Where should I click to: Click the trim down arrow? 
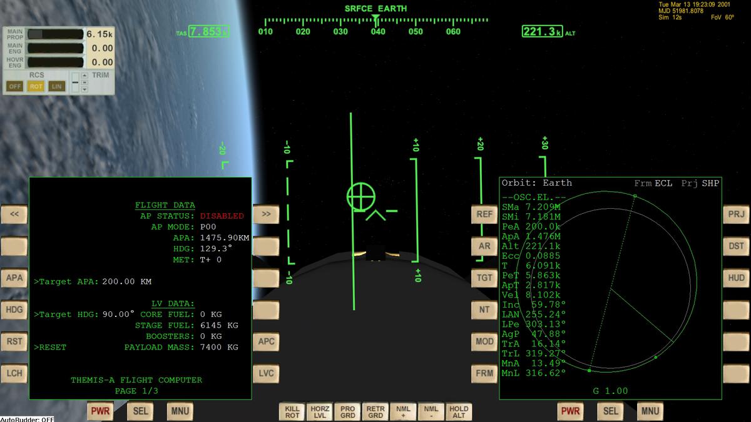pos(84,89)
